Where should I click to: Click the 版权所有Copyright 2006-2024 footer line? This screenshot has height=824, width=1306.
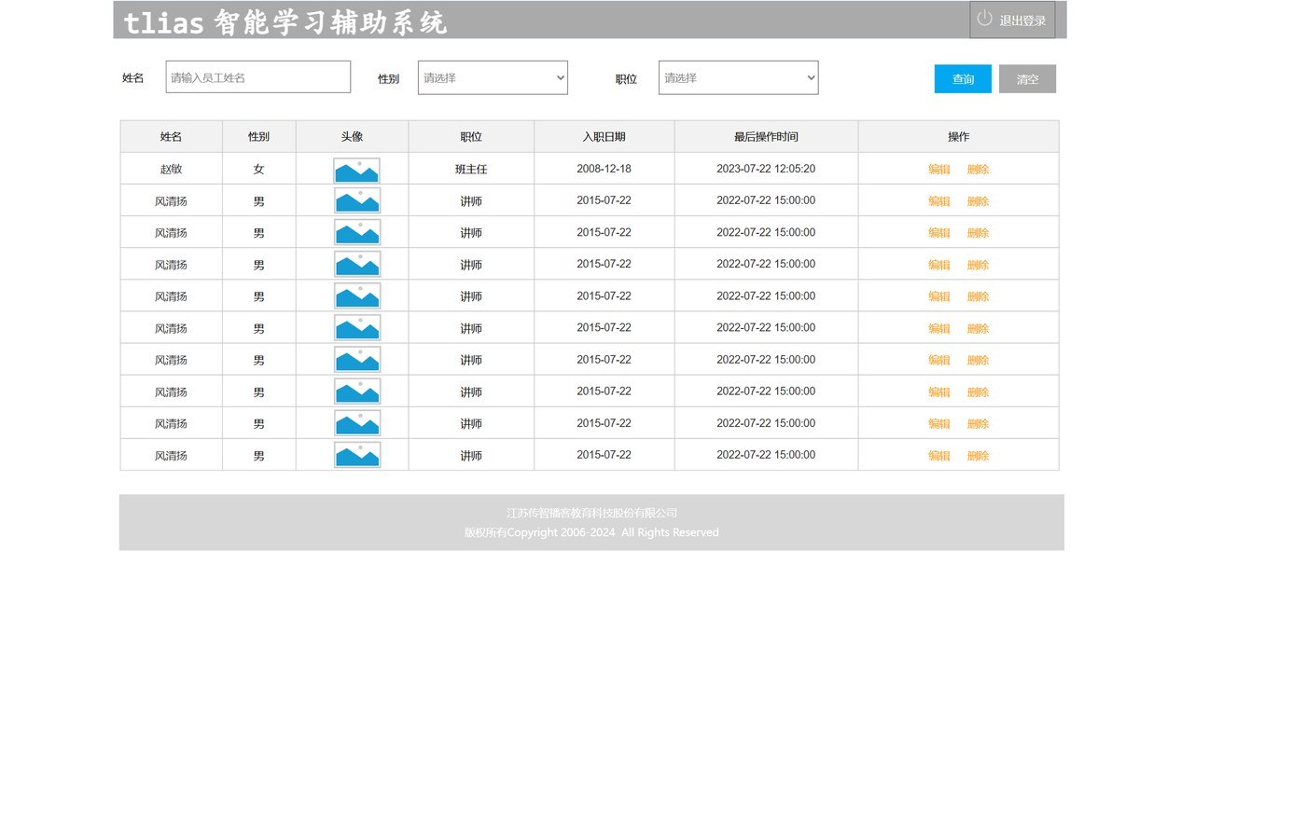591,532
